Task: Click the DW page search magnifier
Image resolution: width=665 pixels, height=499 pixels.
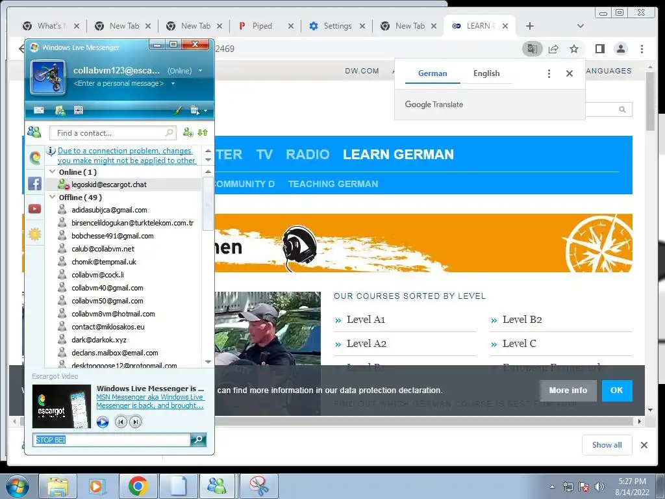Action: (x=622, y=109)
